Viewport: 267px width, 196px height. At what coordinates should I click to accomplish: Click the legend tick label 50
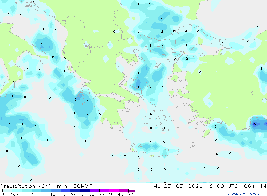tap(130, 194)
